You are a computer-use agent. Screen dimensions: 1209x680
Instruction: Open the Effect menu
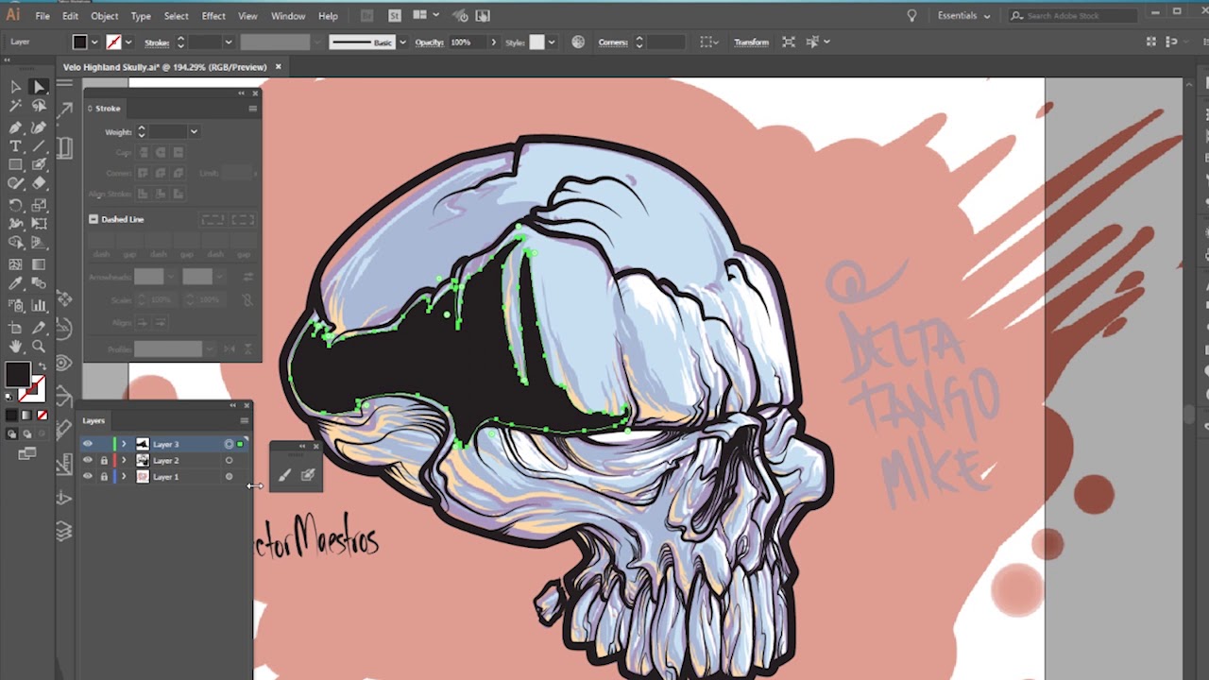point(213,16)
